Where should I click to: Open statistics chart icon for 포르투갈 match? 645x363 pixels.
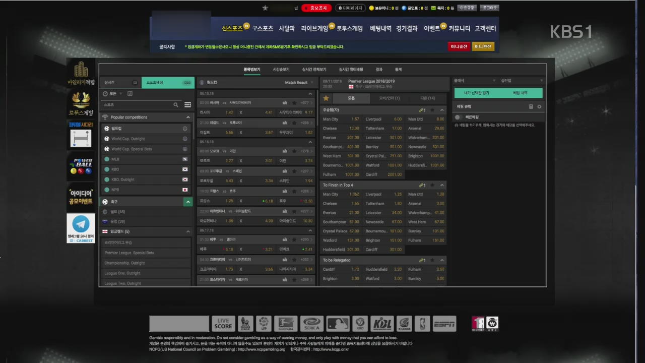point(285,171)
